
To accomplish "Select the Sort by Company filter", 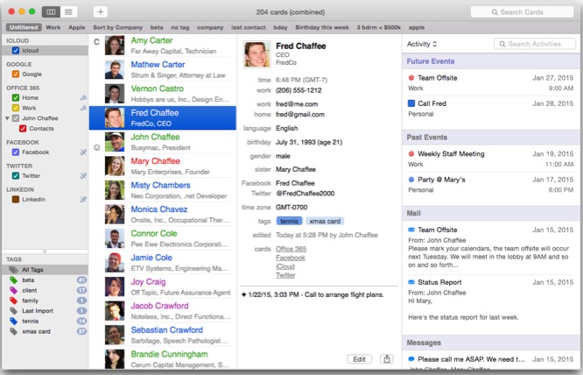I will tap(118, 27).
